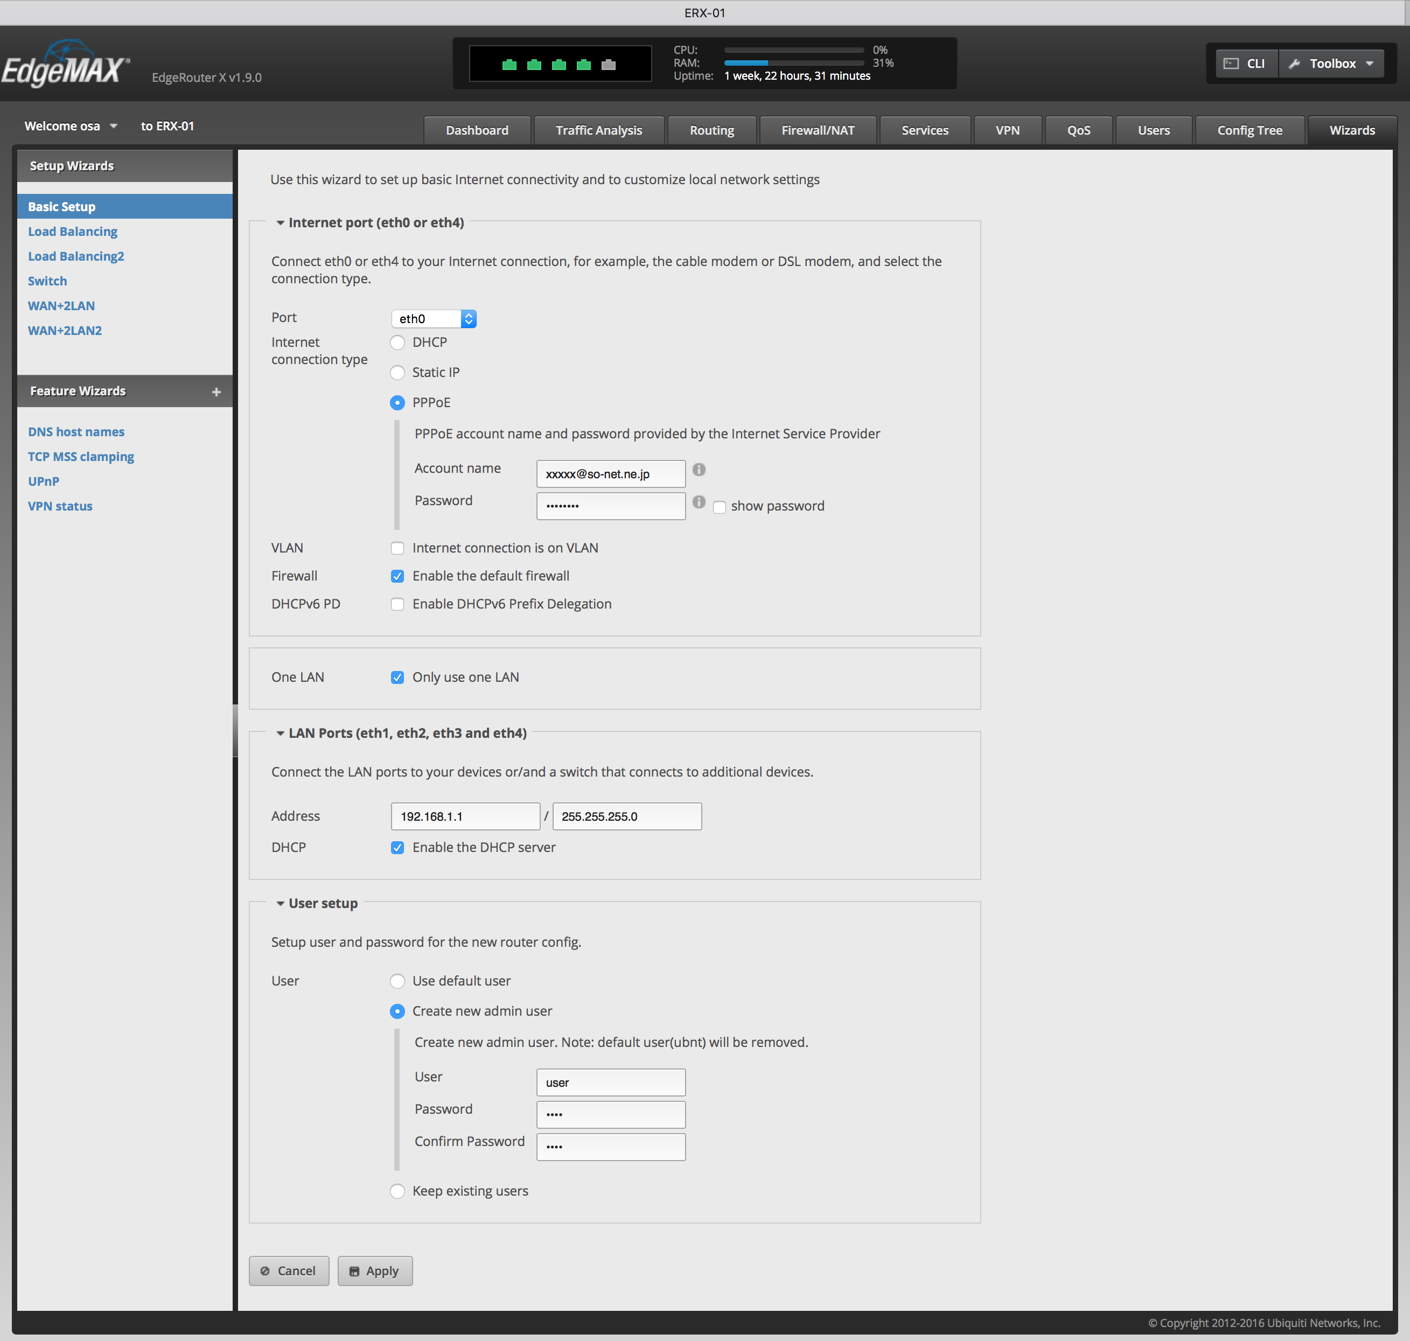The width and height of the screenshot is (1410, 1341).
Task: Open the Firewall/NAT tab
Action: 818,130
